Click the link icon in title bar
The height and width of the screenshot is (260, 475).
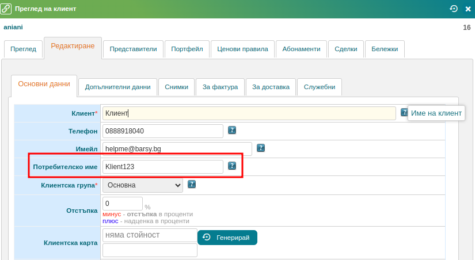click(6, 9)
